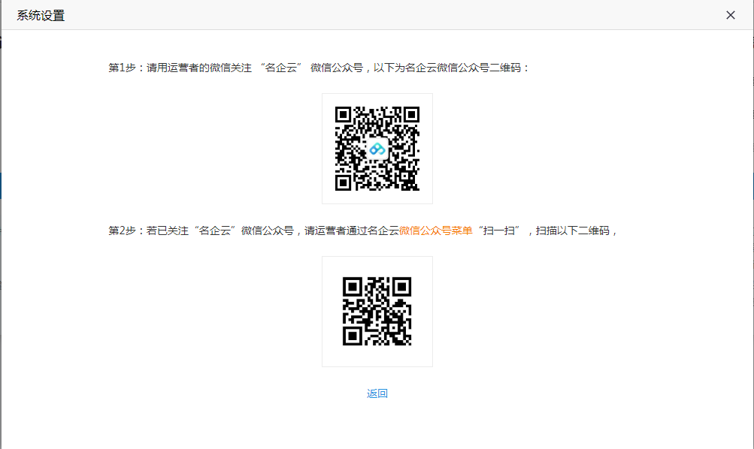Click top-right finder square of first QR code
754x449 pixels.
pos(411,115)
